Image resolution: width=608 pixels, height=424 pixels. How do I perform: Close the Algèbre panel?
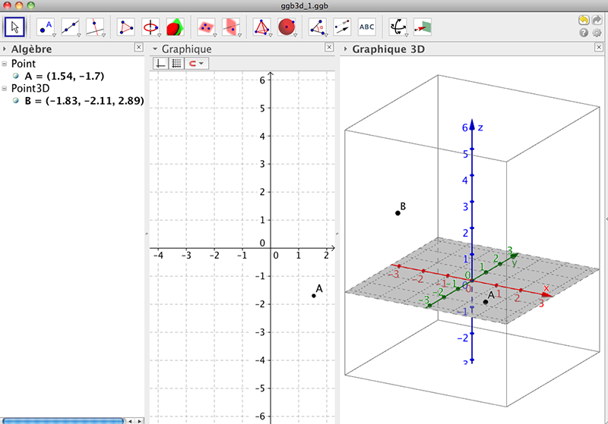(x=139, y=47)
